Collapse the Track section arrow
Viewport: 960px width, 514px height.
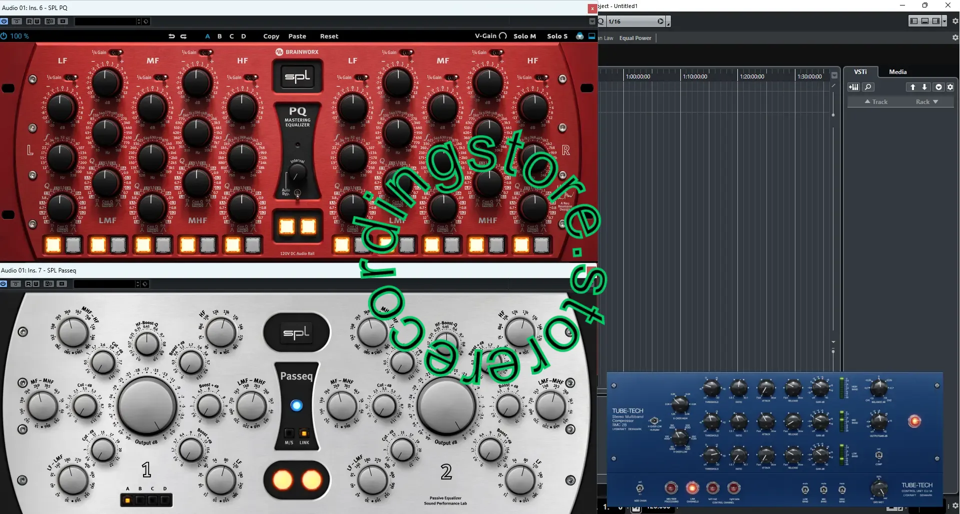point(867,101)
